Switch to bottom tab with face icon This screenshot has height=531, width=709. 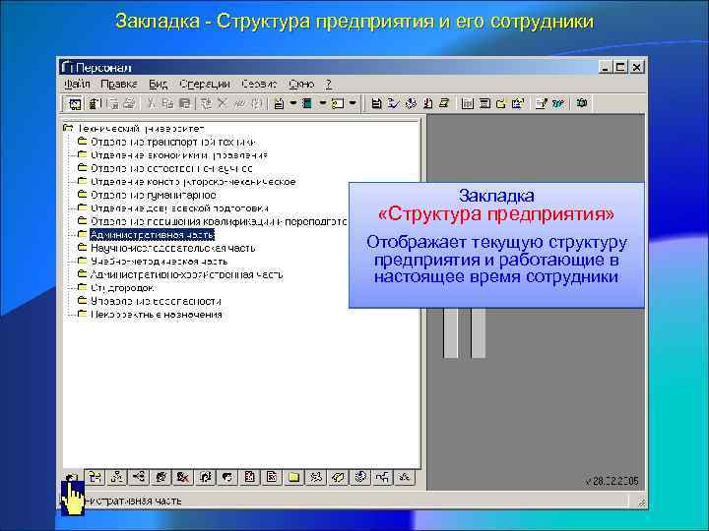227,477
